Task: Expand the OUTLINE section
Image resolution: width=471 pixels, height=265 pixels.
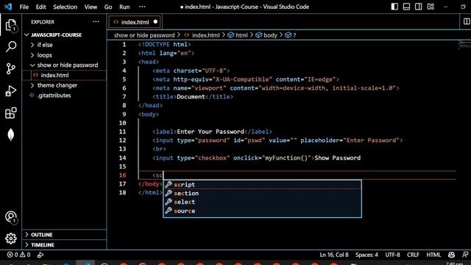Action: 64,235
